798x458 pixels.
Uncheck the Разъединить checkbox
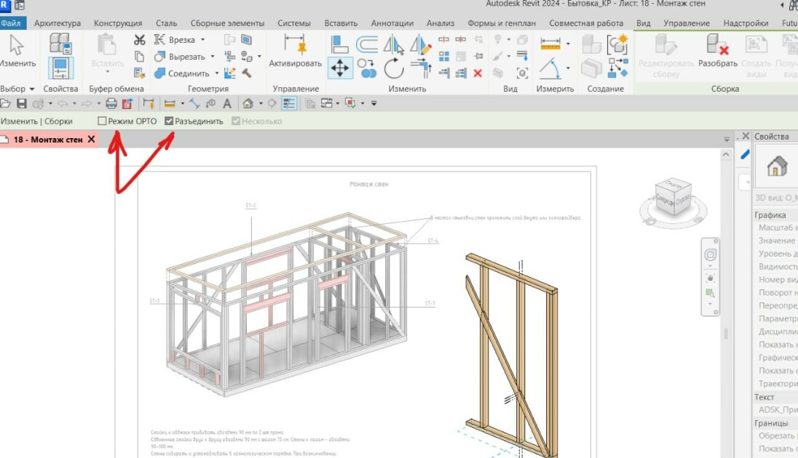coord(169,121)
